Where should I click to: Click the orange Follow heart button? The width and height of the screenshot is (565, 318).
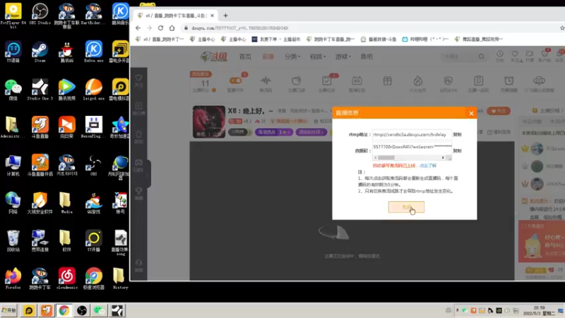point(499,111)
